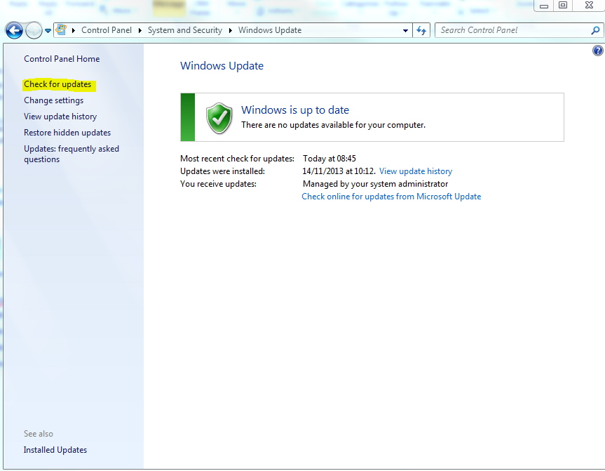Close the Windows Update window

point(589,6)
